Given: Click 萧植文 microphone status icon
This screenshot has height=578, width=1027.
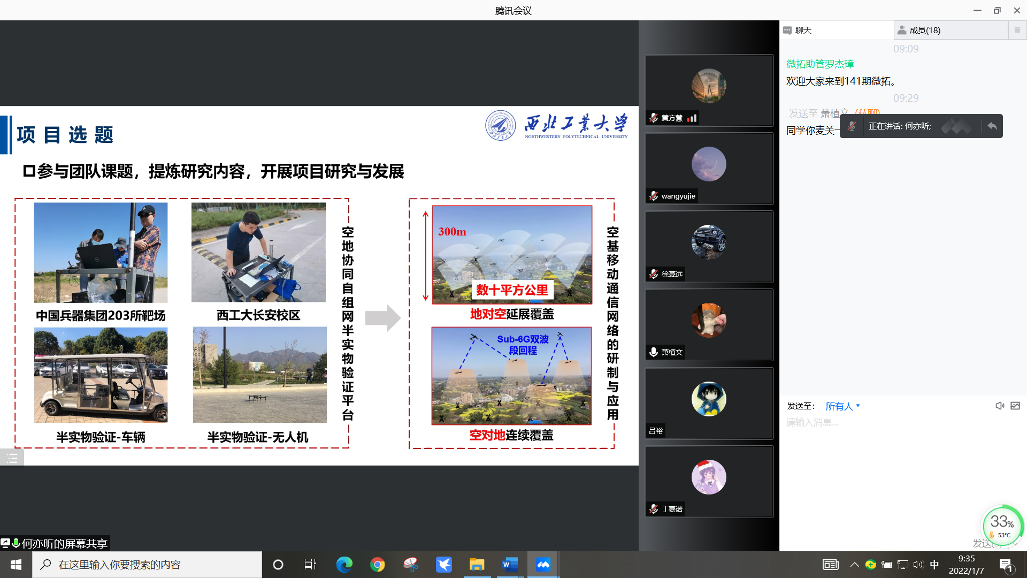Looking at the screenshot, I should point(654,352).
